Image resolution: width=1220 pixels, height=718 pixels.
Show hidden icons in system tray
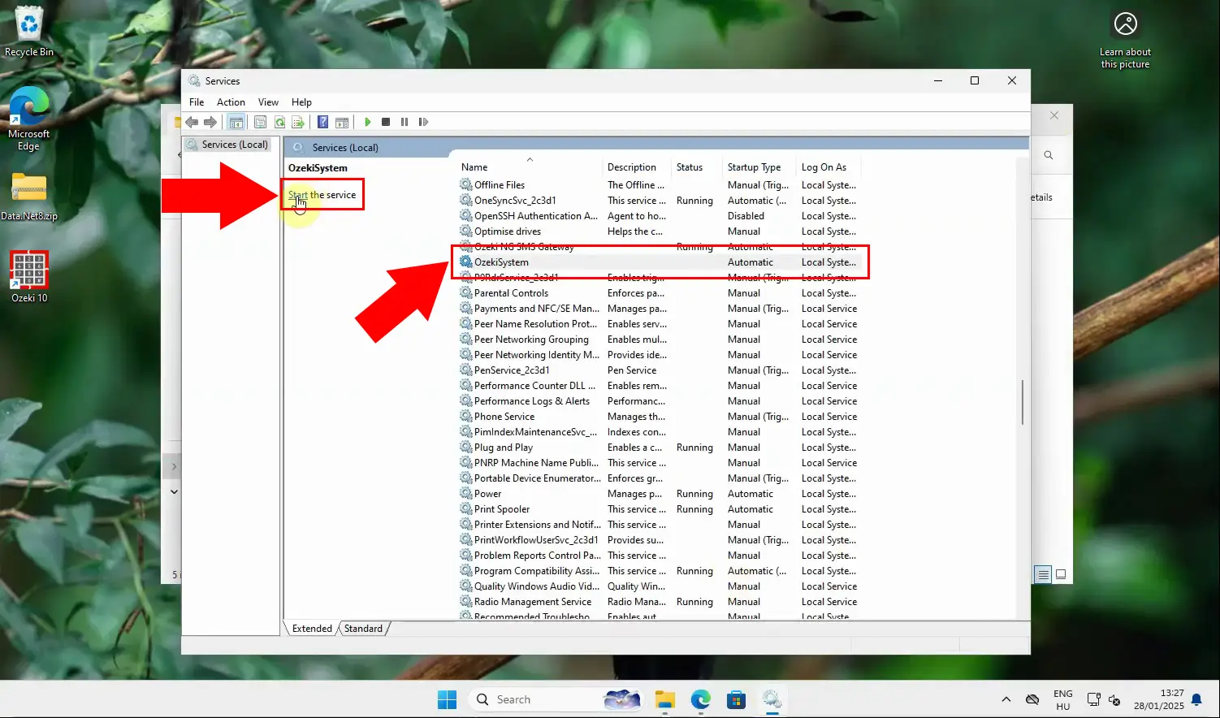[1006, 699]
